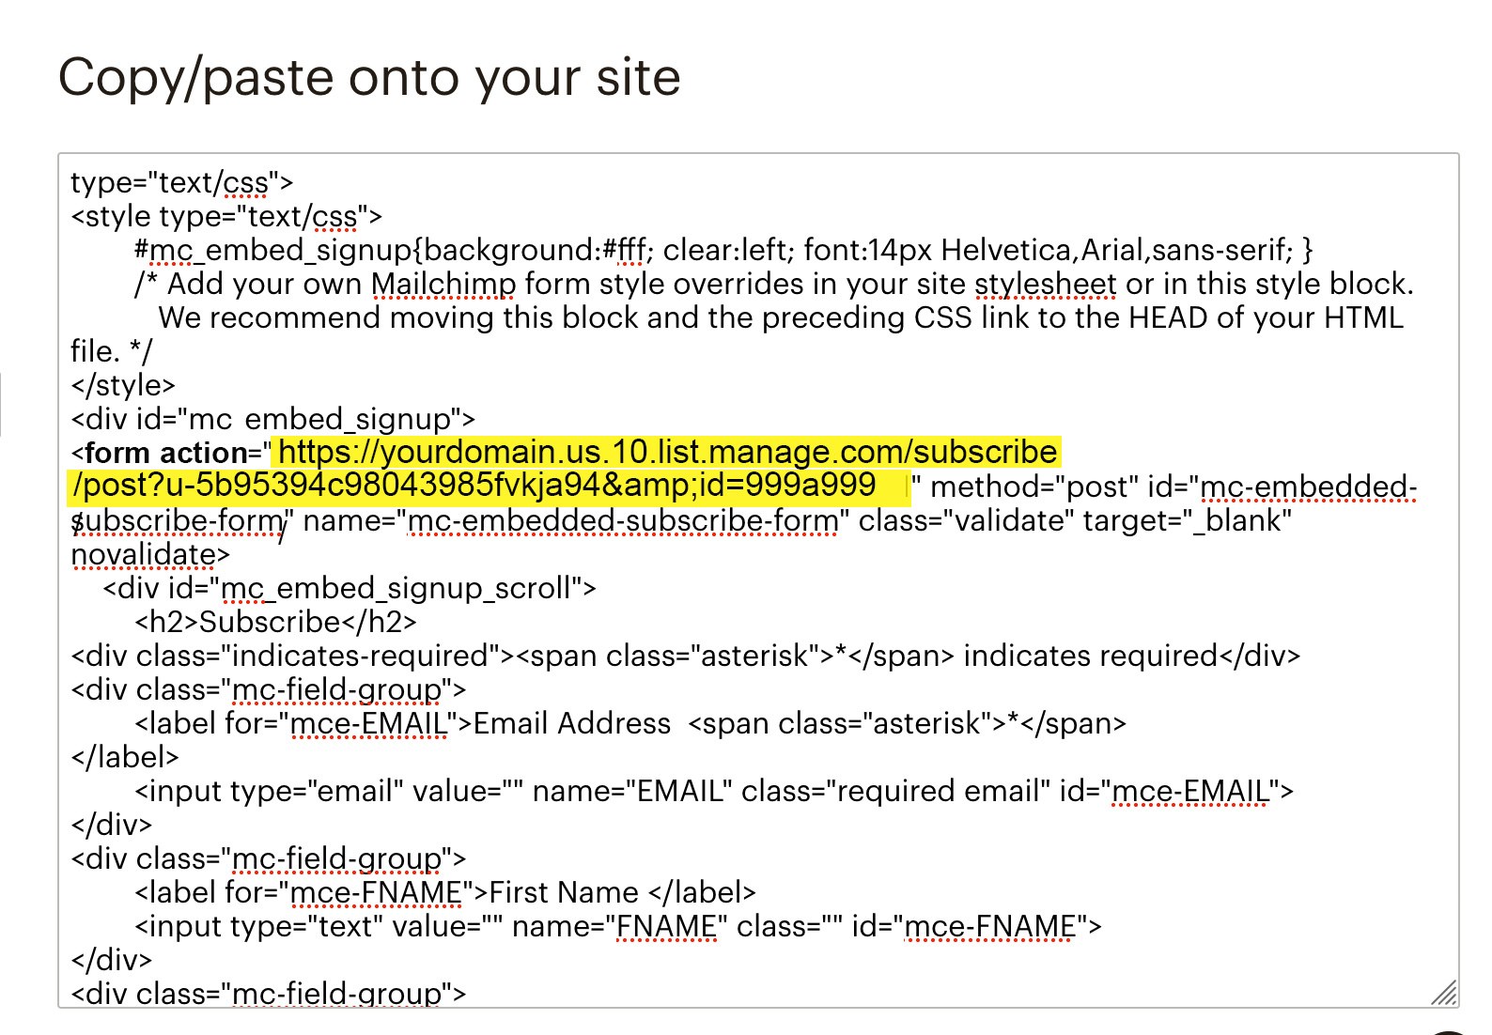The height and width of the screenshot is (1035, 1492).
Task: Click the word "Mailchimp" in the comment
Action: coord(443,284)
